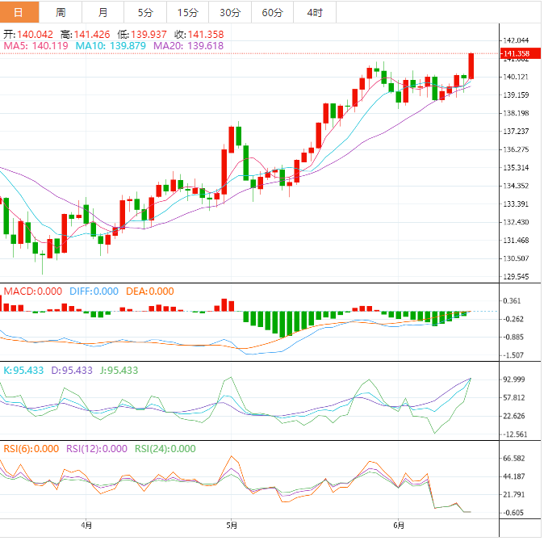Click the 5月 date marker on time axis

pyautogui.click(x=232, y=524)
